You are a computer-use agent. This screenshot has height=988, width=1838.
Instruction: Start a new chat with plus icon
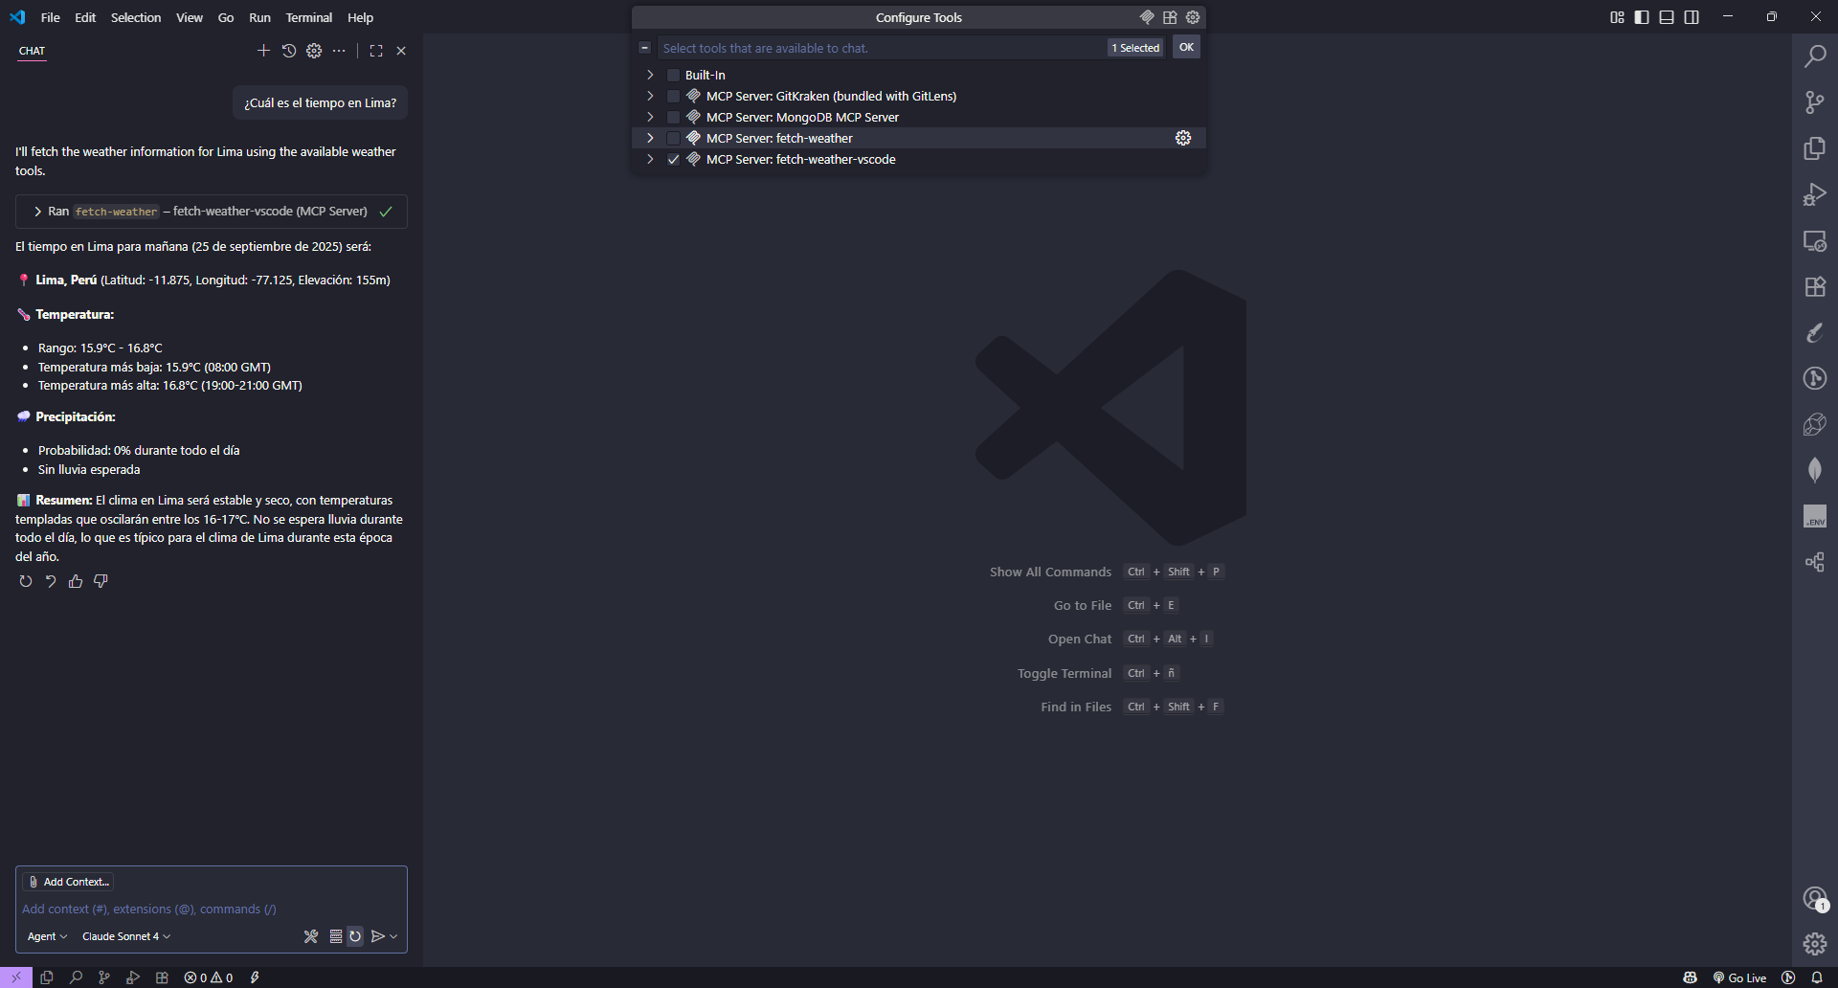pos(263,51)
